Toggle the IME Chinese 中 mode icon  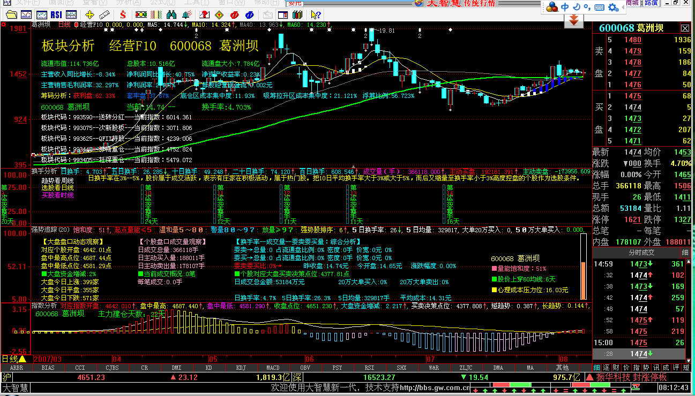[x=565, y=7]
